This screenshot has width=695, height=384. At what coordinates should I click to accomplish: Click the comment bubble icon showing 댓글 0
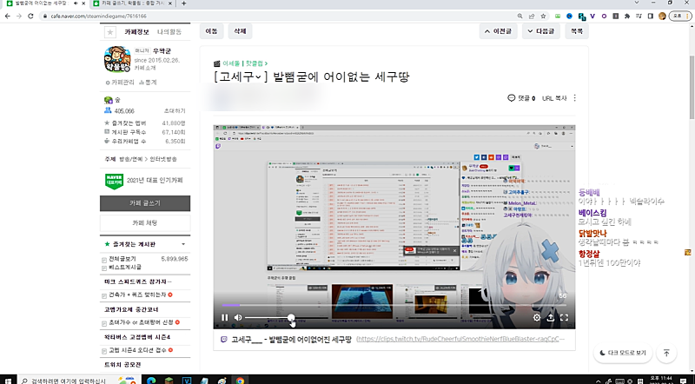point(512,99)
